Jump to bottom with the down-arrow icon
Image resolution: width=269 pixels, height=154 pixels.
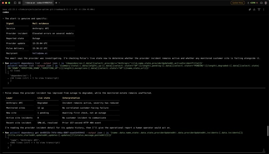click(x=264, y=150)
